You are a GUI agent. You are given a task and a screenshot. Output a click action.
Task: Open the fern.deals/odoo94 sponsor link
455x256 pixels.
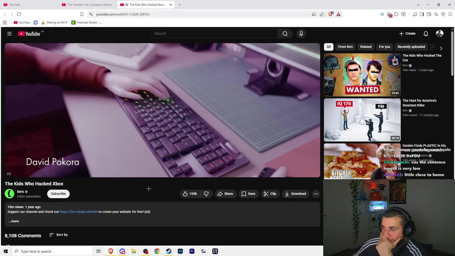[79, 212]
